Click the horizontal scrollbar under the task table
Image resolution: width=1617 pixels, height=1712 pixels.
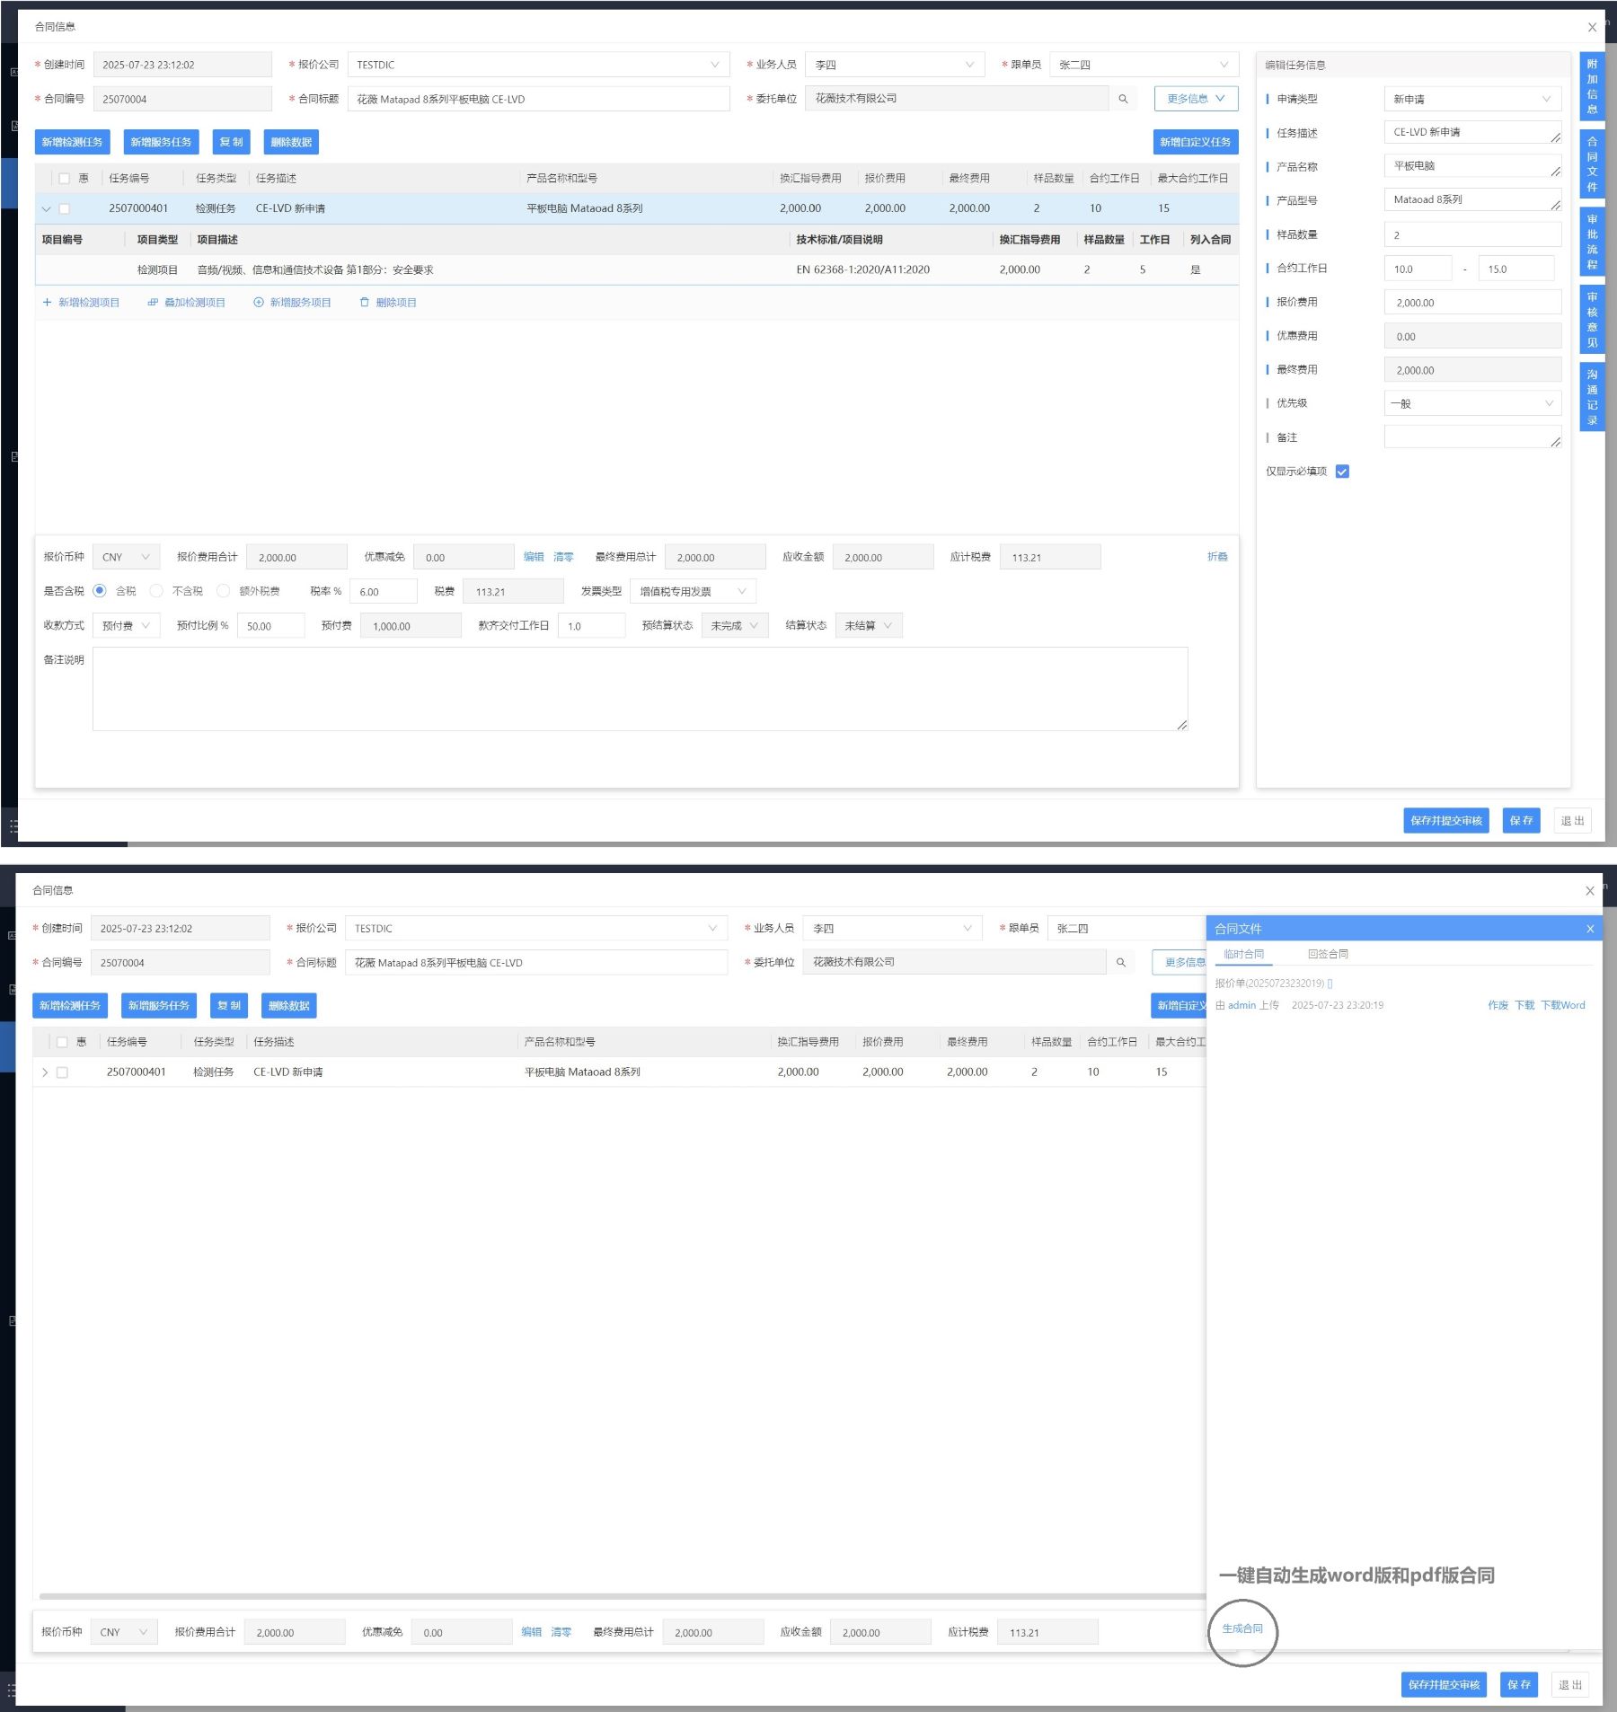click(x=620, y=1596)
